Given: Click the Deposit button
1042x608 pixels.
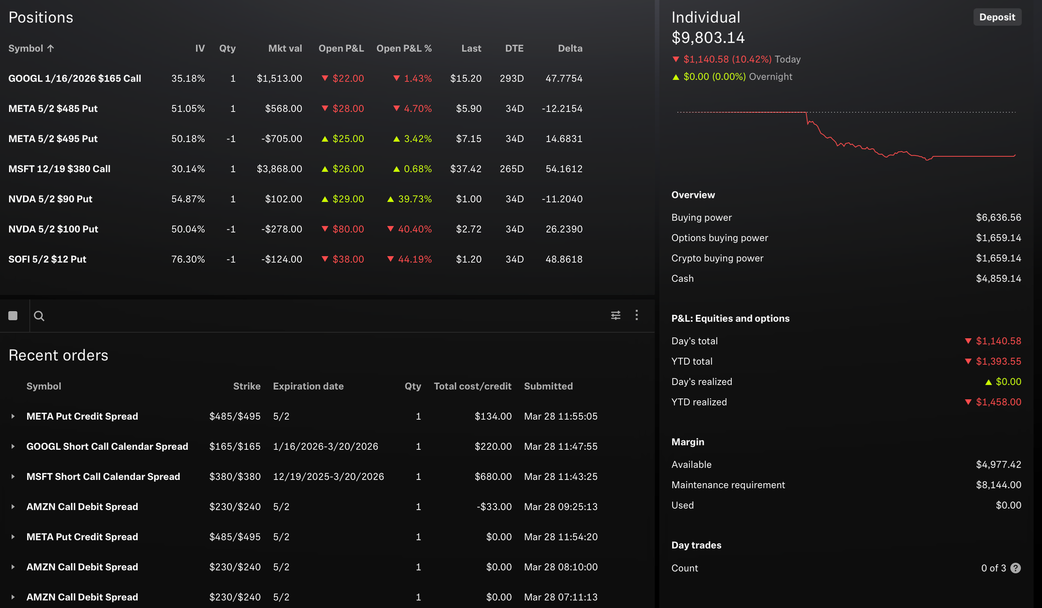Looking at the screenshot, I should pyautogui.click(x=997, y=17).
